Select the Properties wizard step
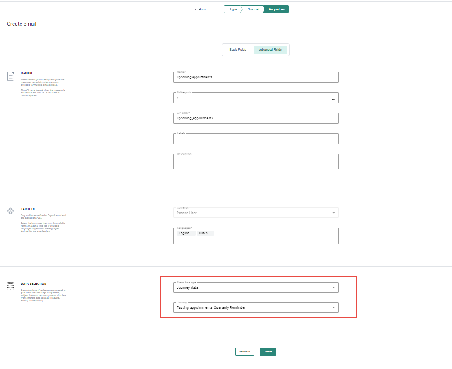The height and width of the screenshot is (369, 452). point(277,9)
